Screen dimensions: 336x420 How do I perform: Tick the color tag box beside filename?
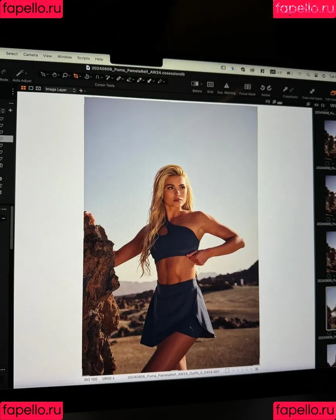227,371
